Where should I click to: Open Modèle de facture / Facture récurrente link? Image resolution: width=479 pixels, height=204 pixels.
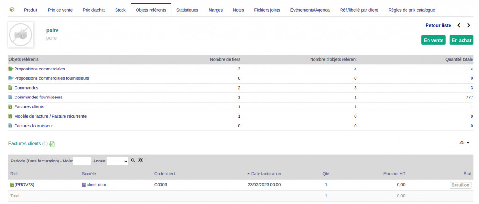coord(51,116)
